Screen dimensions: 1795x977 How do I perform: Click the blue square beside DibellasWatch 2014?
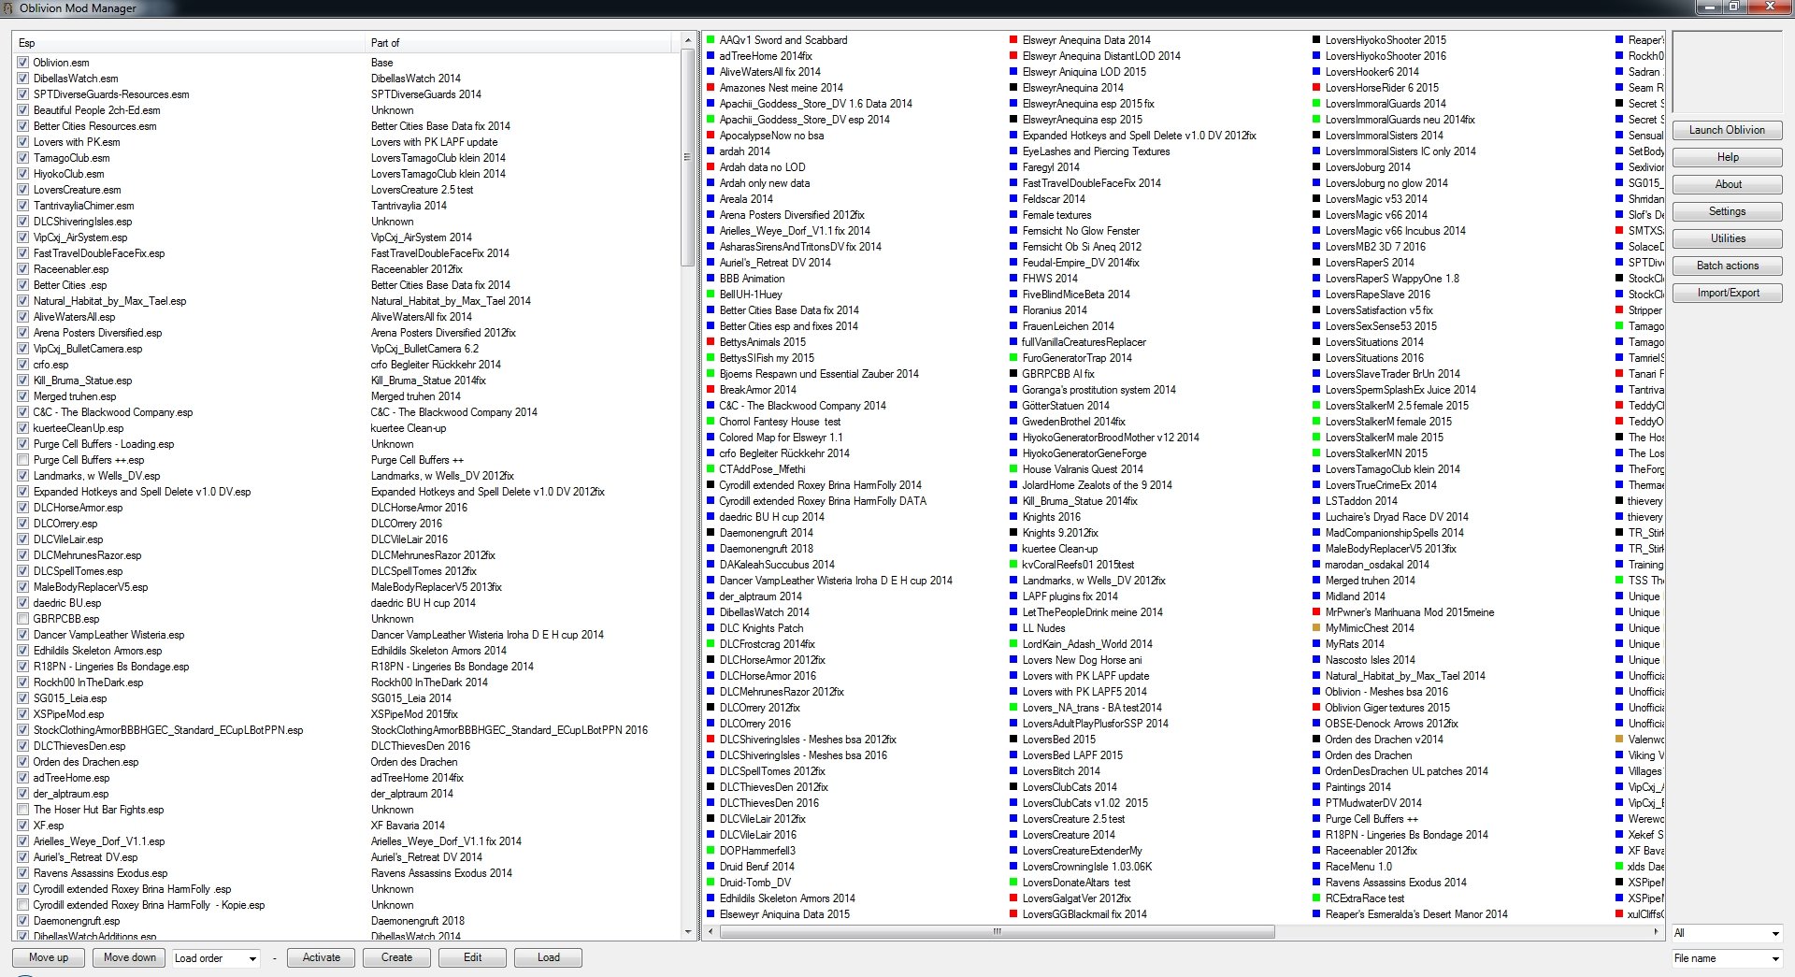click(x=711, y=612)
